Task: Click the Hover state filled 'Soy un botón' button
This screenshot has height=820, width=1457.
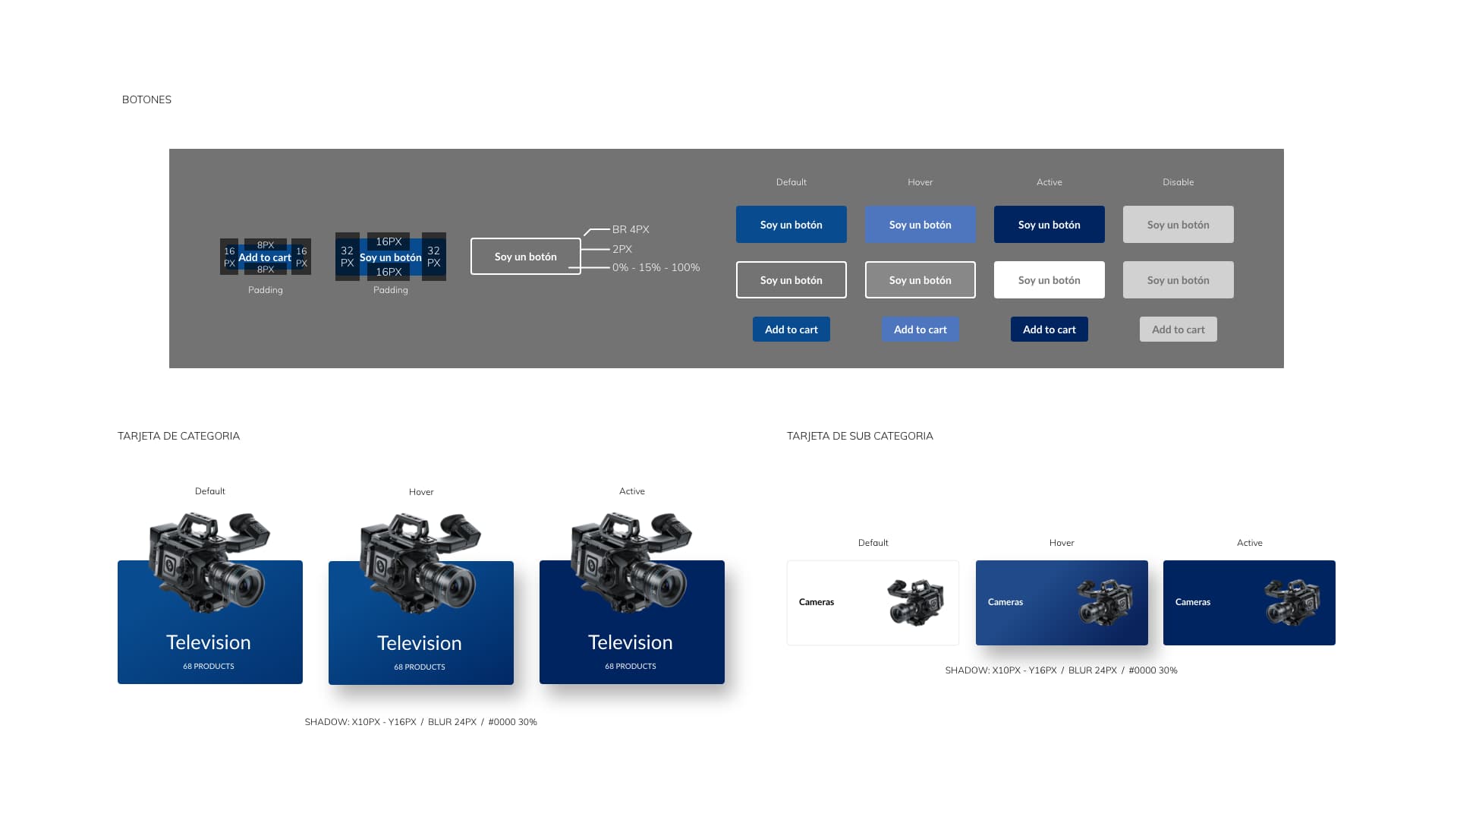Action: [920, 225]
